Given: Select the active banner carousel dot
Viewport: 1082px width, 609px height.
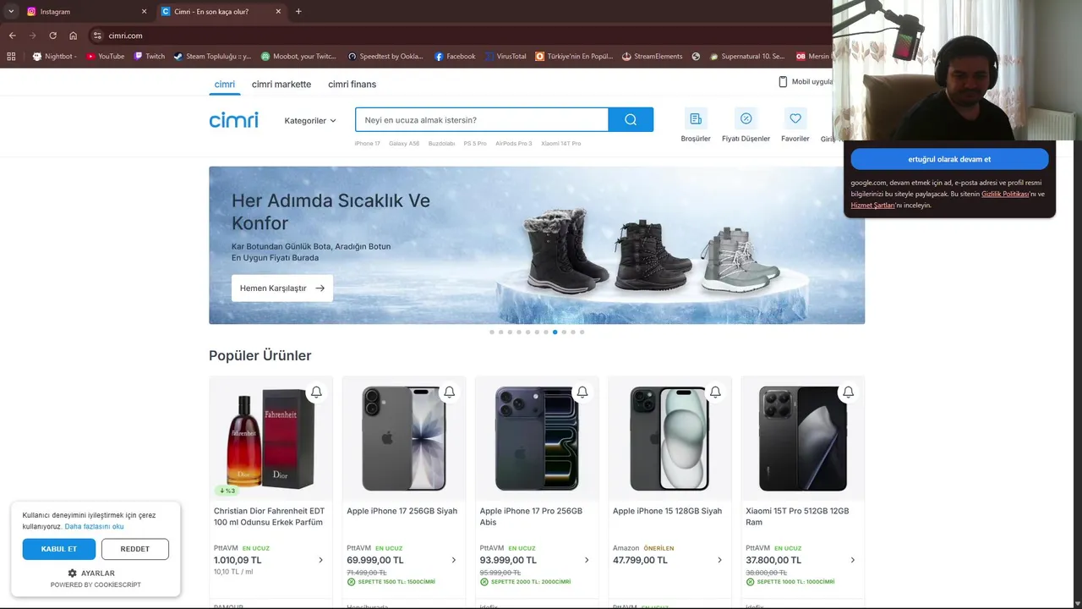Looking at the screenshot, I should [x=555, y=332].
